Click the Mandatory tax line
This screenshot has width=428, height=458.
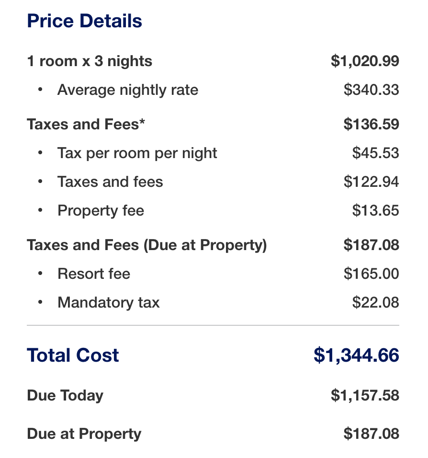tap(108, 303)
